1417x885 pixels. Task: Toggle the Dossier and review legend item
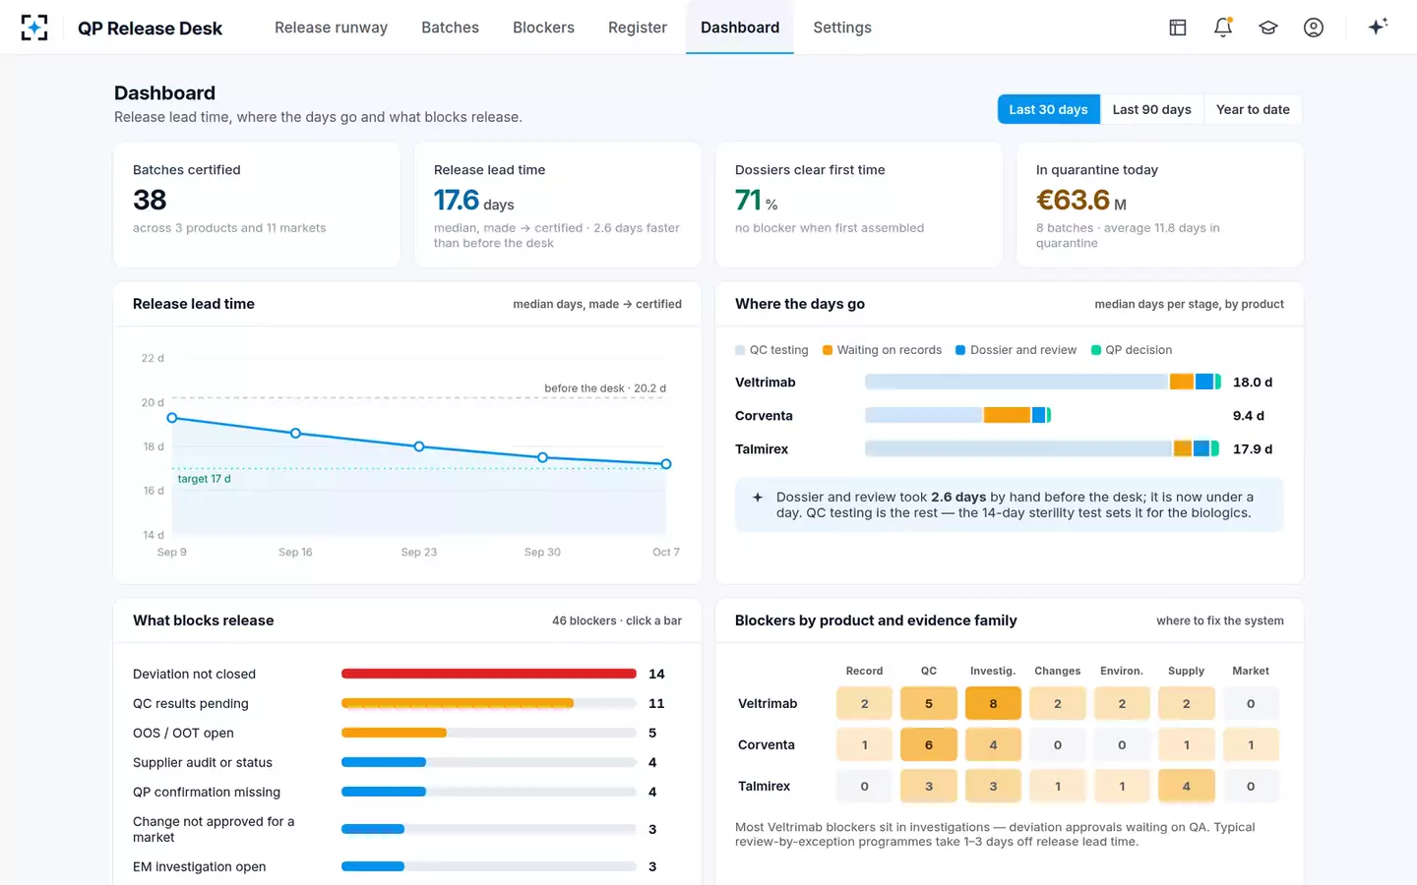pos(1017,350)
